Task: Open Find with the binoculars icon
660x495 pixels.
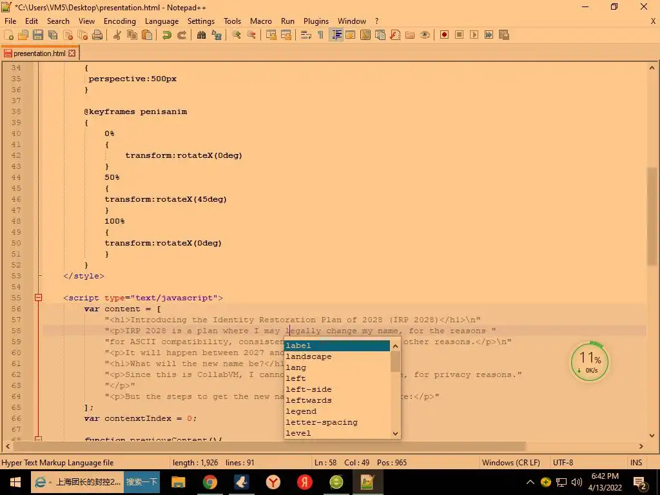Action: (x=202, y=35)
